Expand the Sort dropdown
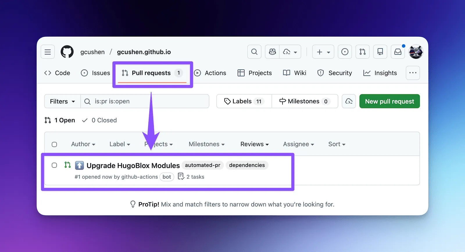This screenshot has height=252, width=465. click(337, 144)
